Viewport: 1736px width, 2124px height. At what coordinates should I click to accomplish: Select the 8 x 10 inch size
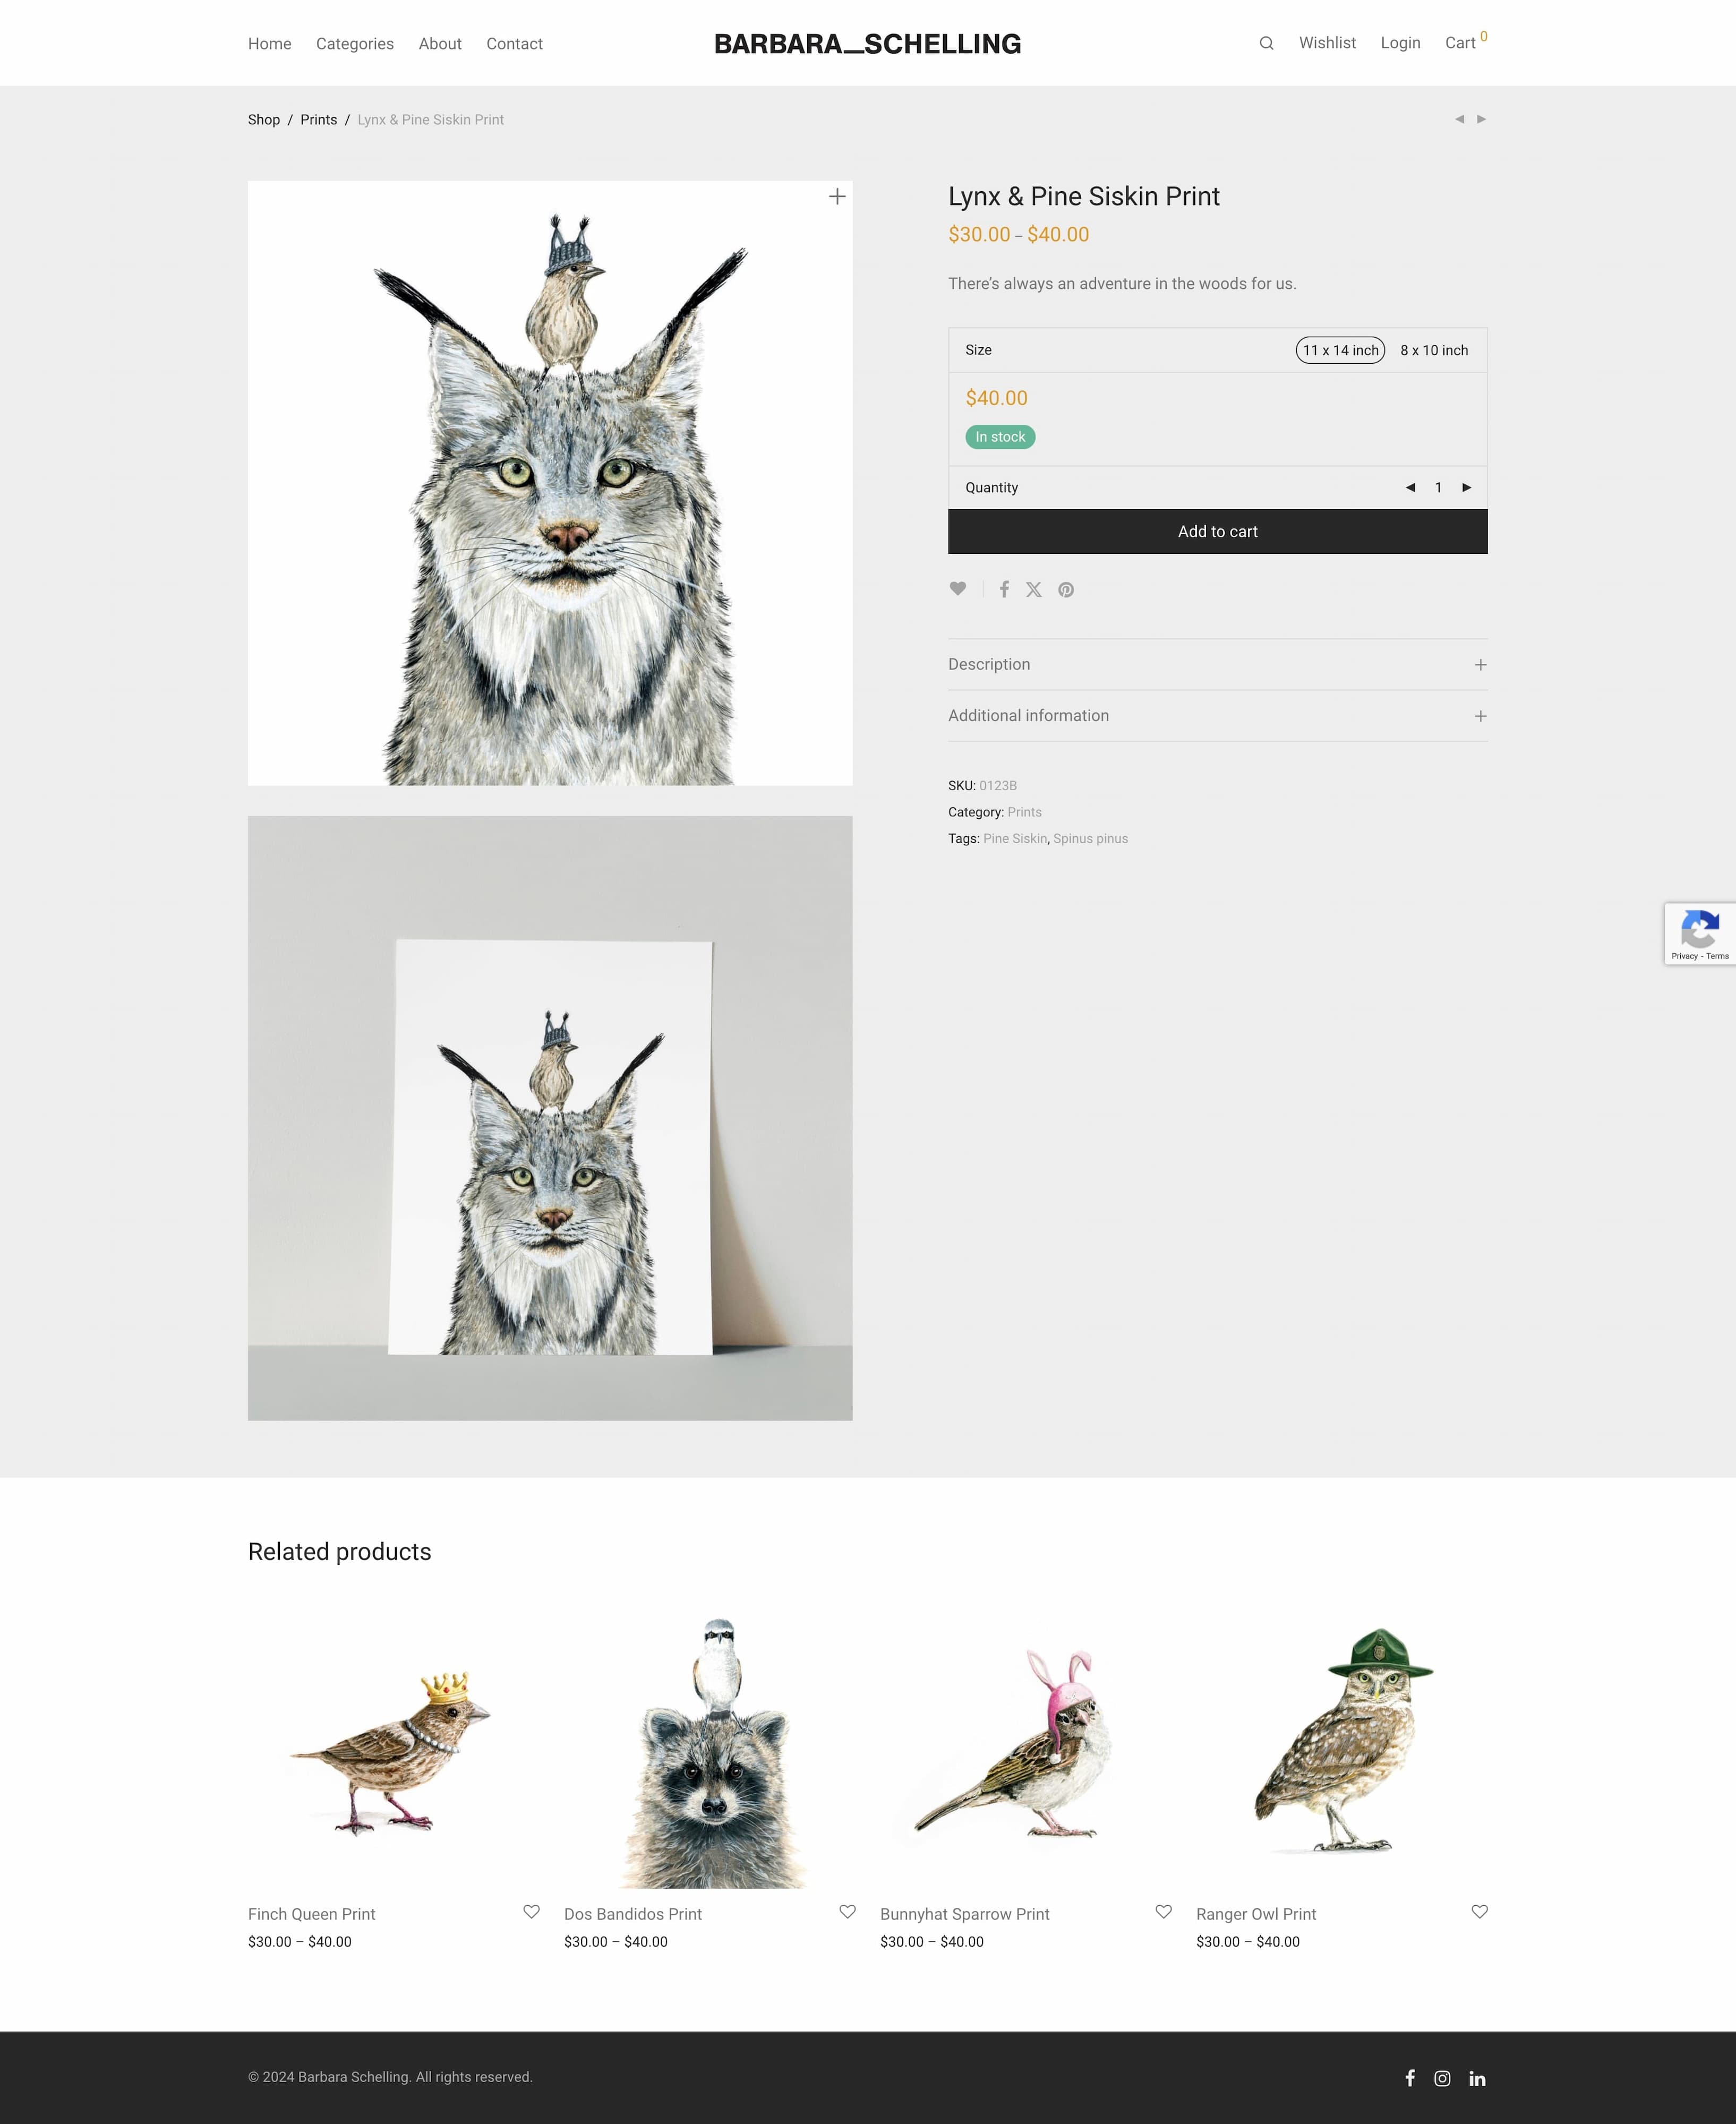click(x=1434, y=350)
